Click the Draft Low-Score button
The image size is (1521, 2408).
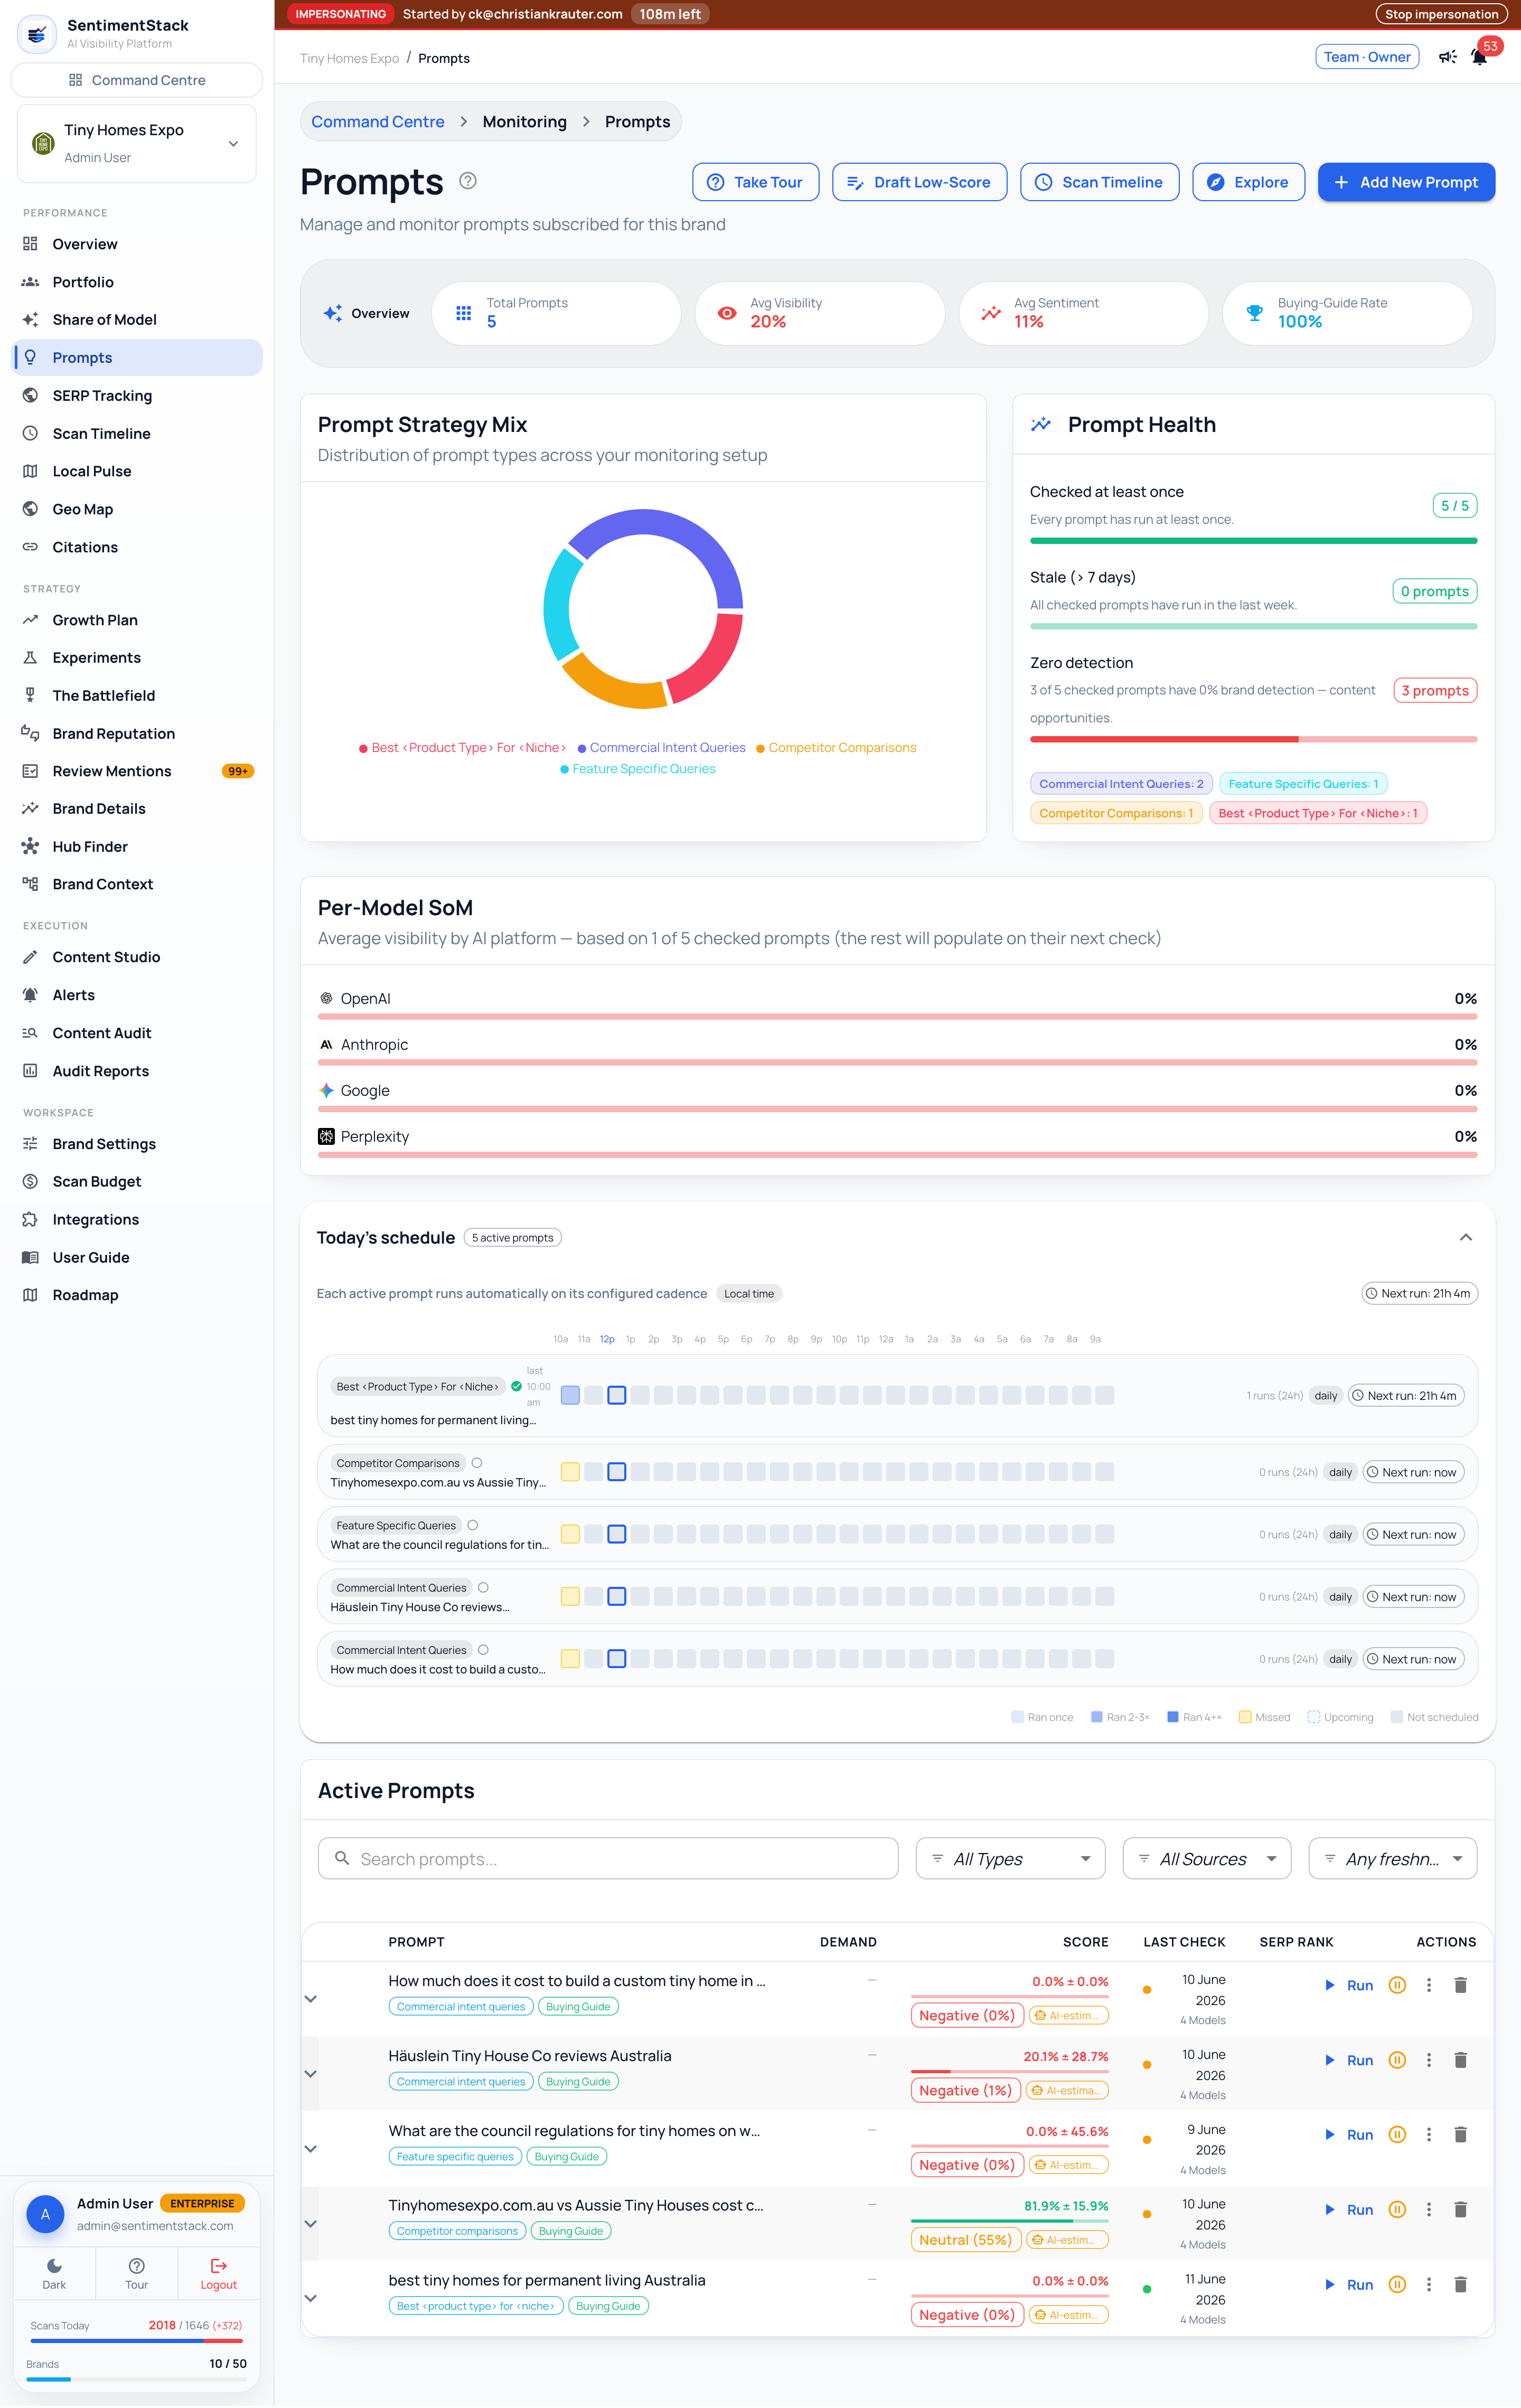tap(919, 182)
